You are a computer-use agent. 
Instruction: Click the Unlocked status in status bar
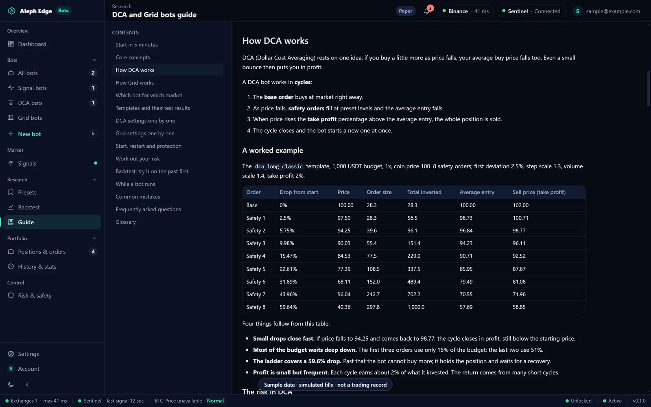pos(578,401)
